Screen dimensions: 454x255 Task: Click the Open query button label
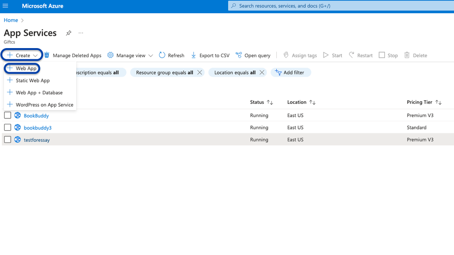257,55
